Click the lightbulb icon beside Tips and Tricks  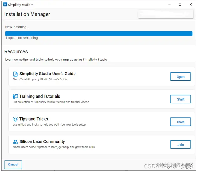coord(15,119)
